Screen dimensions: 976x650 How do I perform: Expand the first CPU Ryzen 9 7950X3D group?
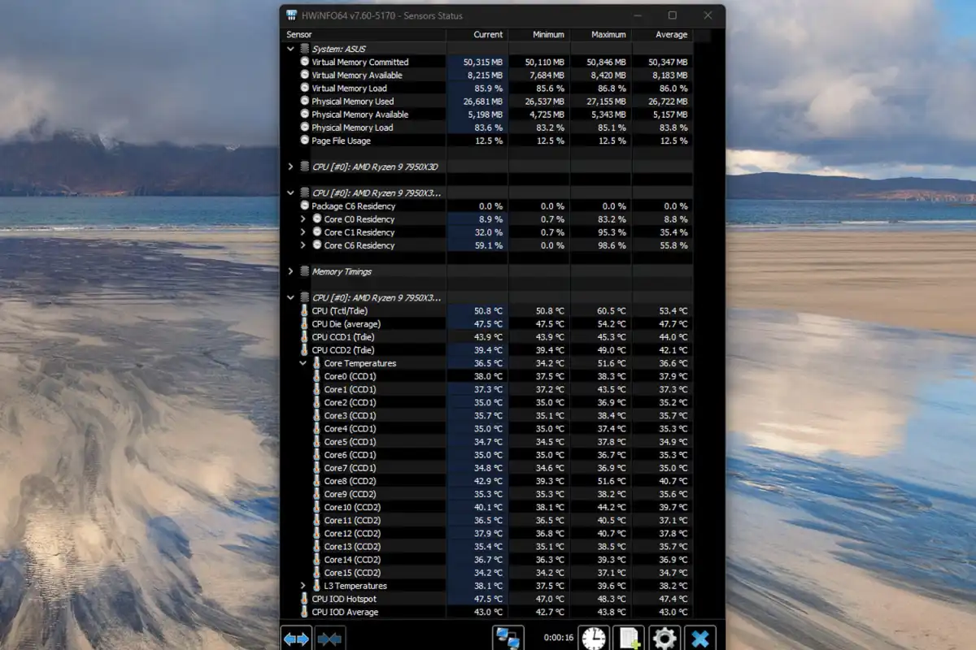point(291,167)
